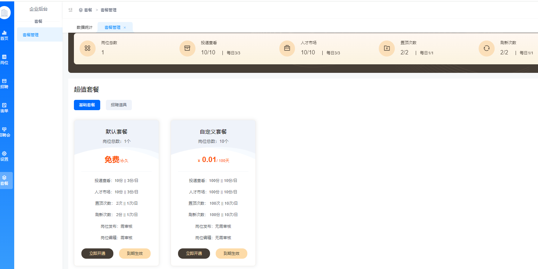This screenshot has width=538, height=269.
Task: Switch to 招聘道具 package category
Action: (119, 105)
